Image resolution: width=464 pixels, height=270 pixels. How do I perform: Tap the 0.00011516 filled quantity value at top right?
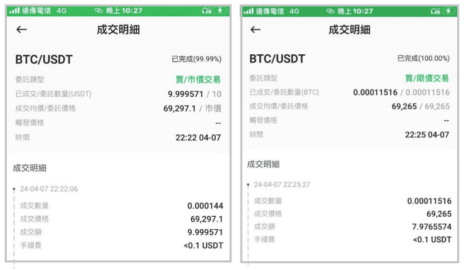375,92
